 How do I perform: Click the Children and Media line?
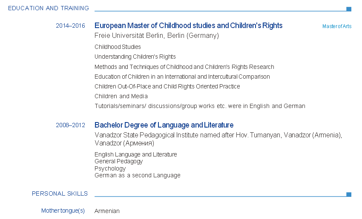pyautogui.click(x=121, y=96)
